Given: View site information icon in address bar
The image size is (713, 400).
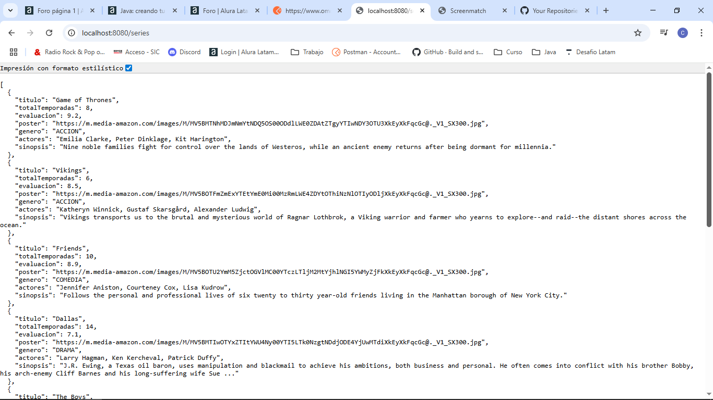Looking at the screenshot, I should click(72, 33).
